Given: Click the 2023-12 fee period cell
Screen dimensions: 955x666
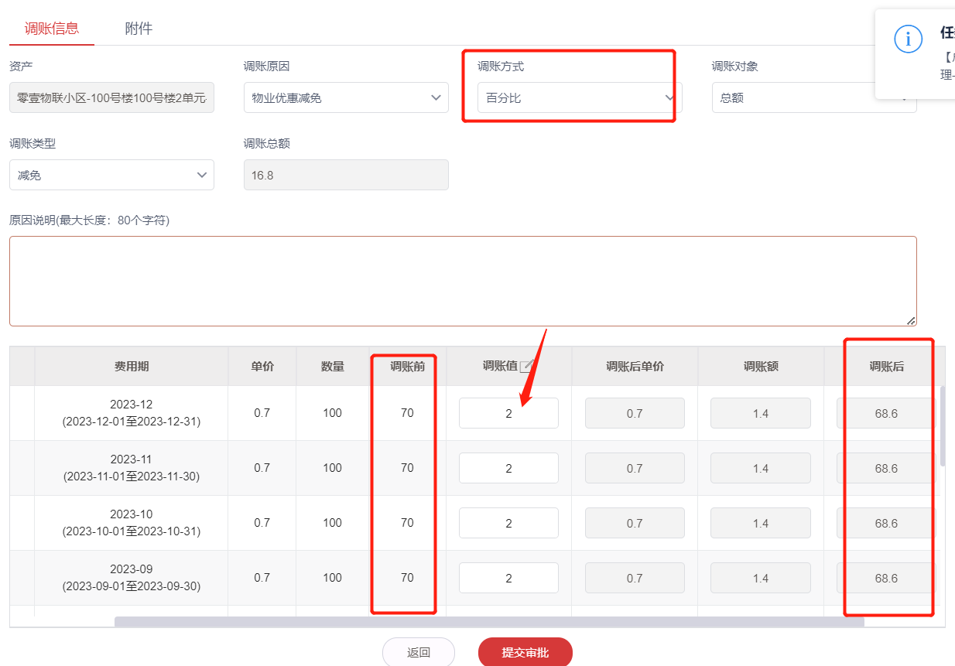Looking at the screenshot, I should [132, 413].
